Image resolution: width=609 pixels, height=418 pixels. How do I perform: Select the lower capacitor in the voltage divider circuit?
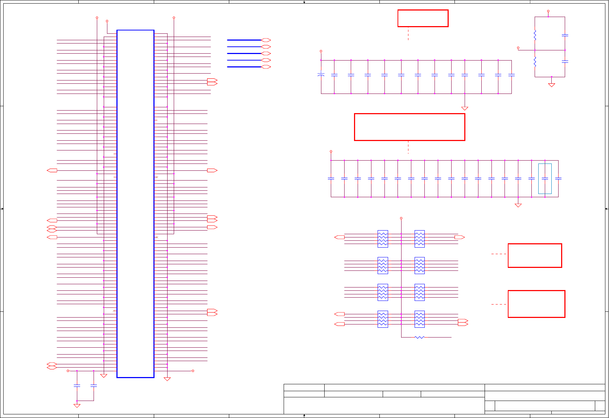[565, 62]
